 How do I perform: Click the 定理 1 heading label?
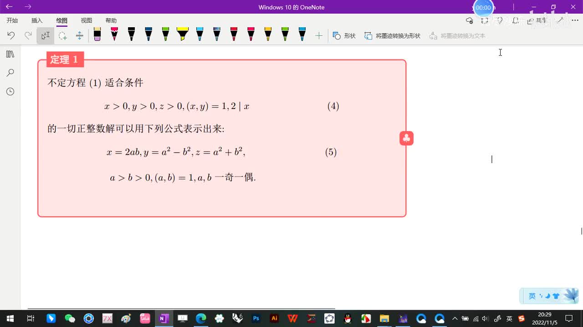(65, 59)
